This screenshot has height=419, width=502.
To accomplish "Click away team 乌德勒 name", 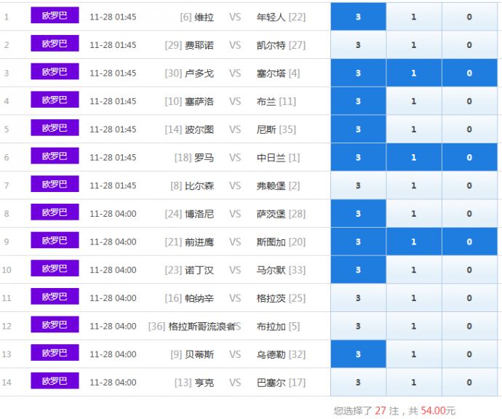I will (272, 354).
